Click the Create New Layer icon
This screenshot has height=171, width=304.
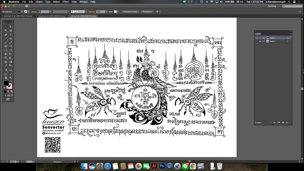(x=283, y=123)
